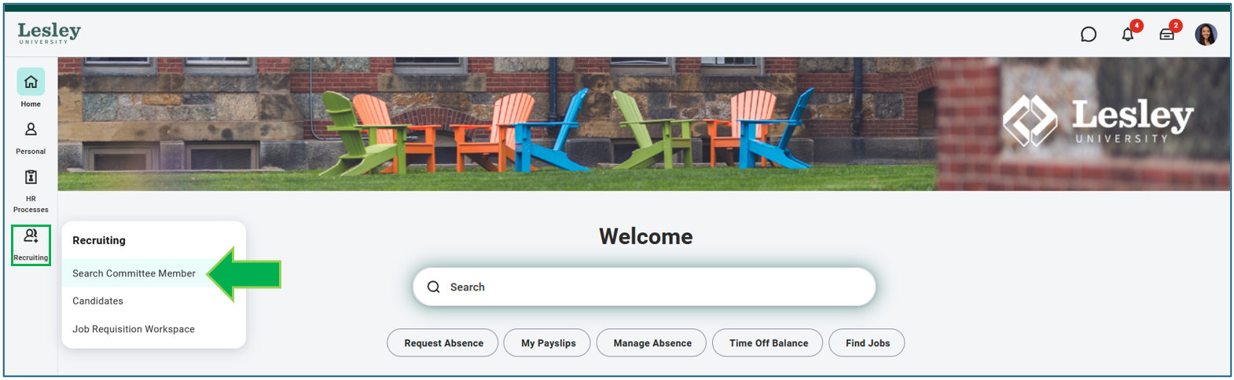Viewport: 1234px width, 380px height.
Task: Open the Home sidebar icon
Action: pyautogui.click(x=31, y=82)
